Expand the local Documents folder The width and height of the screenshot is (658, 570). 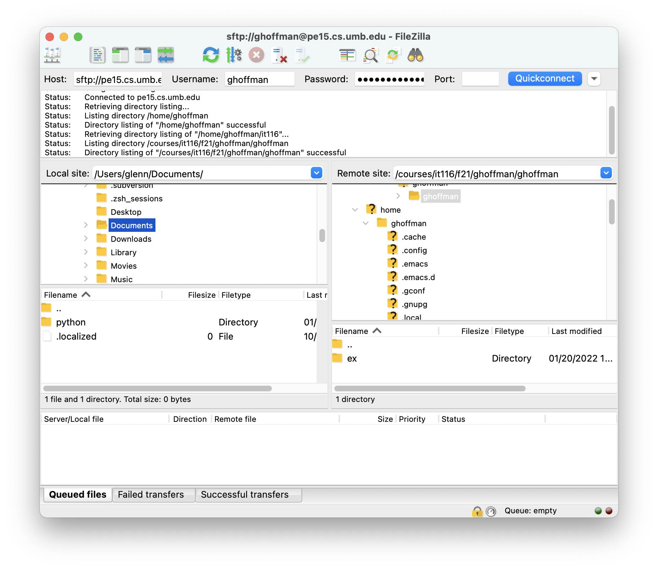click(x=86, y=225)
